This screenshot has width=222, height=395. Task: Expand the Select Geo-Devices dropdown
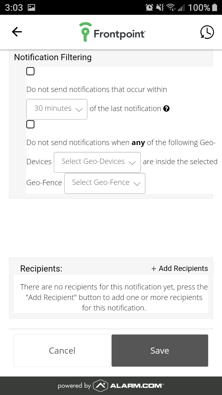[97, 162]
